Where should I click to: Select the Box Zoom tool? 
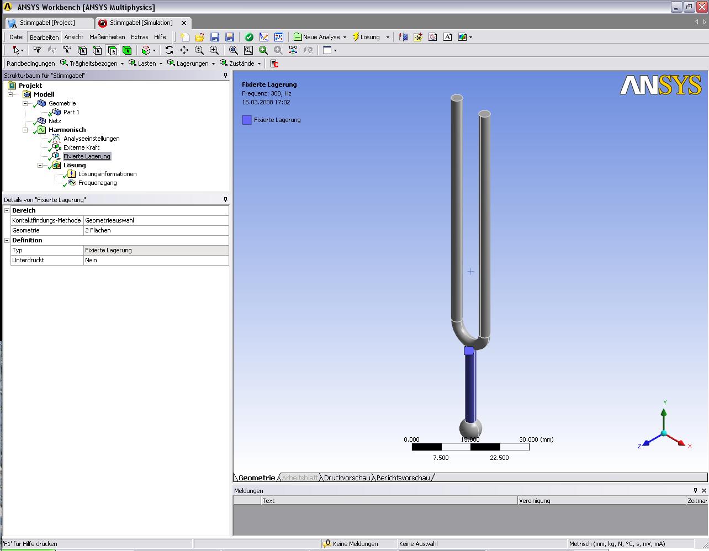click(x=214, y=50)
